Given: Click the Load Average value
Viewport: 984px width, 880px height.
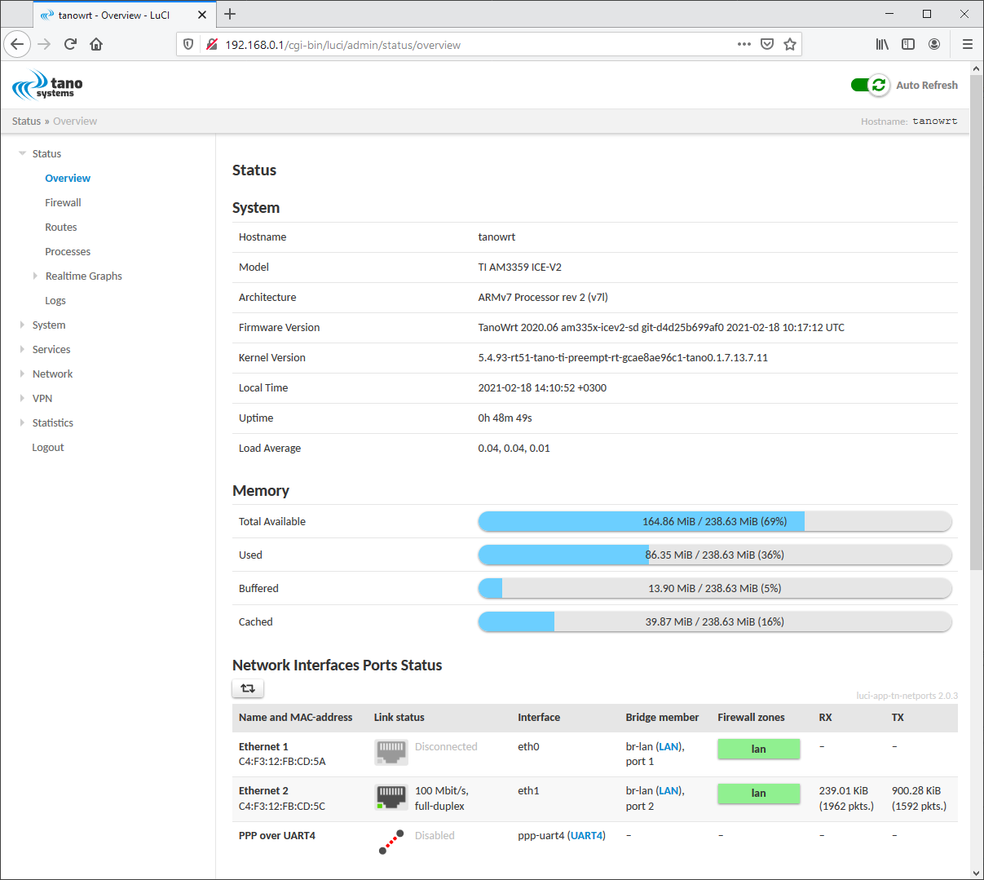Looking at the screenshot, I should point(514,448).
